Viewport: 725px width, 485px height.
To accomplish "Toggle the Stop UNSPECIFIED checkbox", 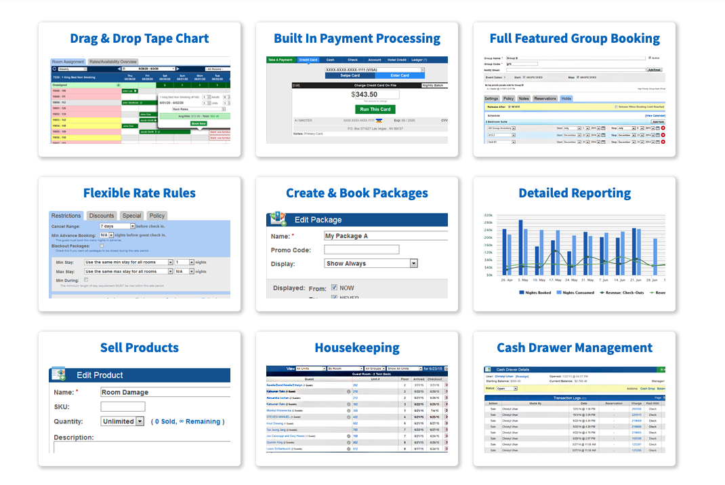I will tap(578, 77).
